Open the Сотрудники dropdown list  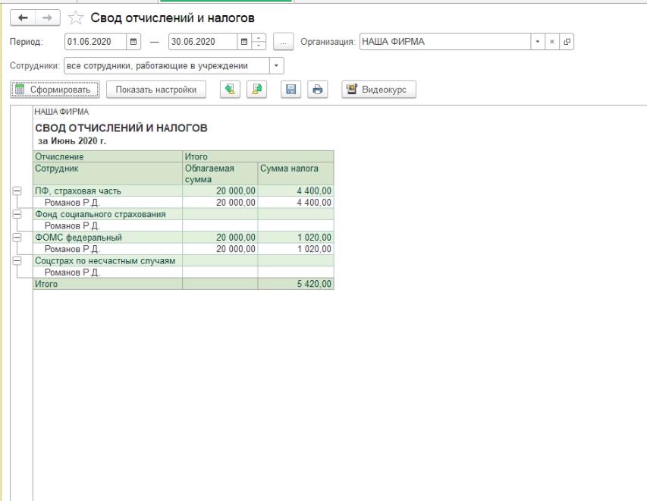(276, 65)
